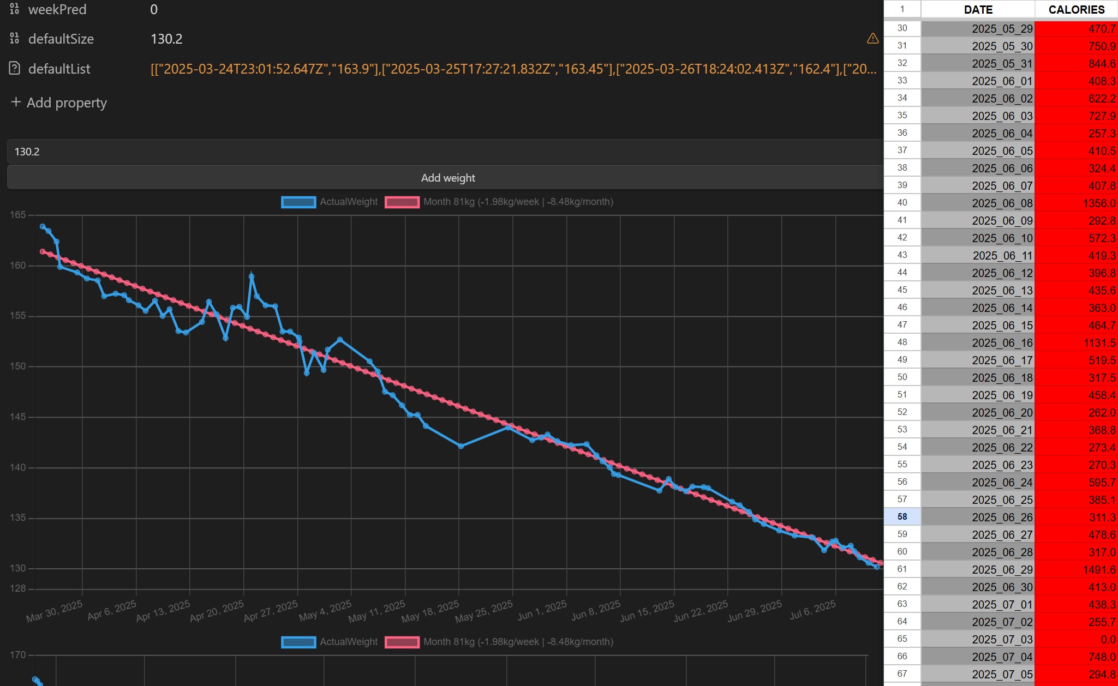
Task: Click calories cell 1356.0
Action: pos(1076,203)
